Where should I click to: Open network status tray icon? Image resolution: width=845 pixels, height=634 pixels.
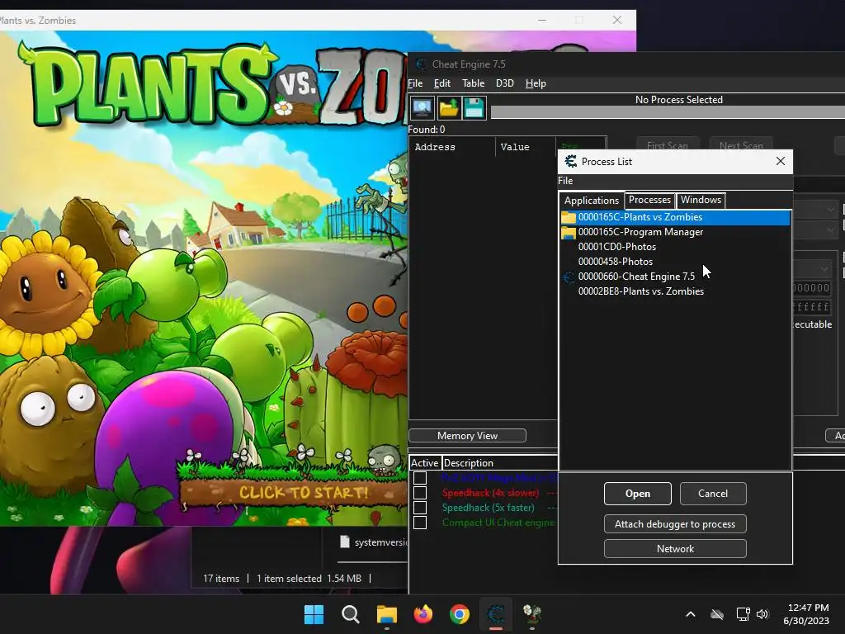point(744,614)
